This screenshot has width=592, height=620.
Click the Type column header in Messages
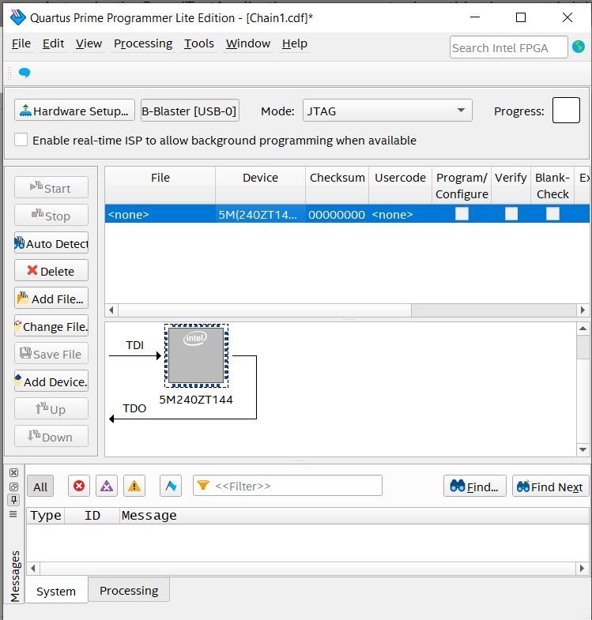click(46, 516)
